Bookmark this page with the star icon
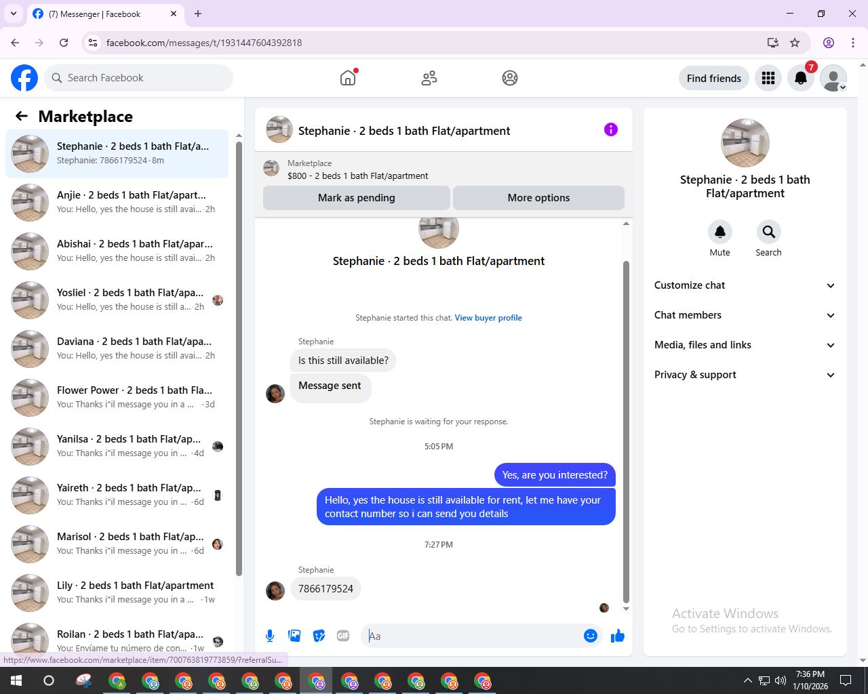Viewport: 868px width, 694px height. tap(795, 43)
